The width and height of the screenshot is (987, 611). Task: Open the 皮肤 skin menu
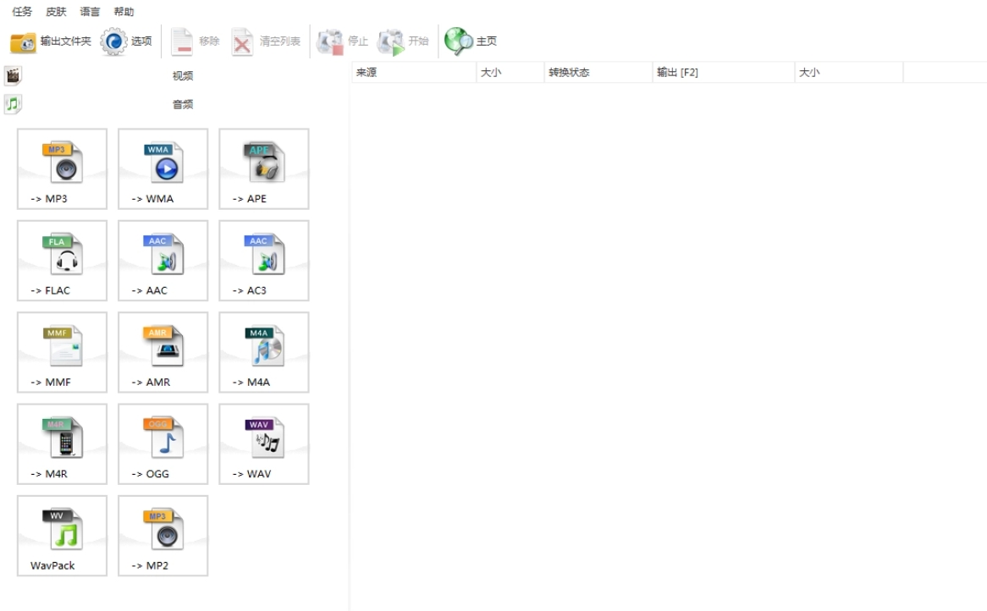pyautogui.click(x=56, y=12)
